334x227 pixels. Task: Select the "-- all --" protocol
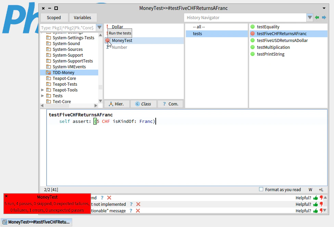(x=217, y=27)
